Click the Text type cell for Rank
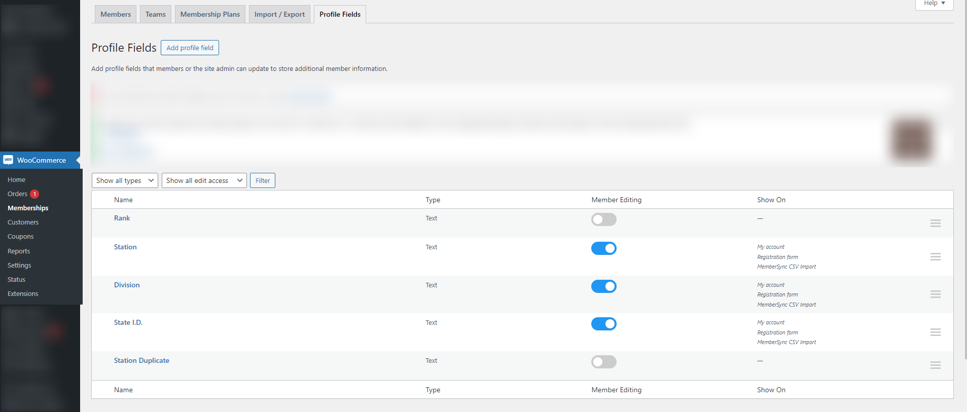967x412 pixels. point(432,218)
